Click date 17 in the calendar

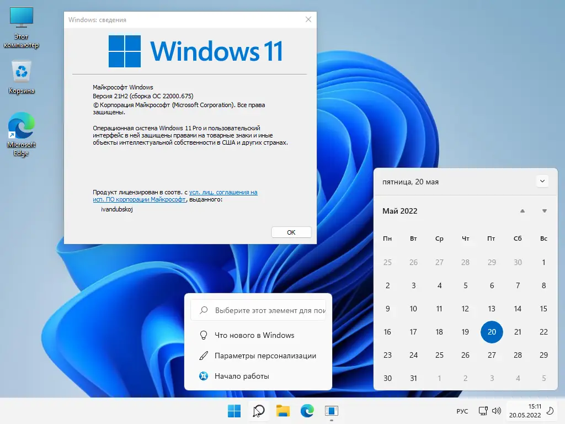(413, 332)
